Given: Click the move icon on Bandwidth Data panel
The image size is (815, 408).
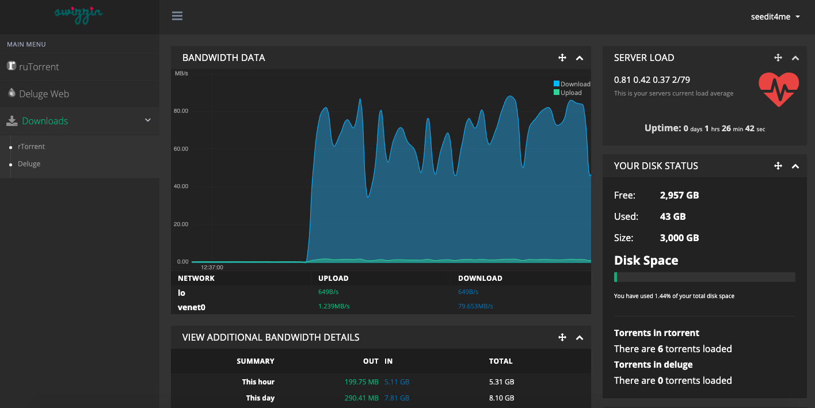Looking at the screenshot, I should (x=562, y=58).
